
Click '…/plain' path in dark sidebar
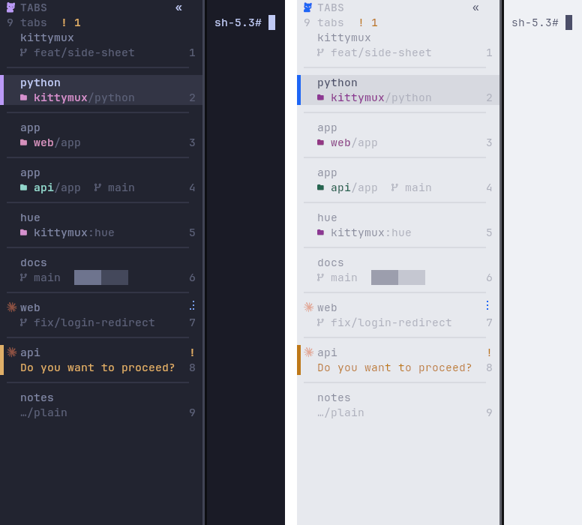coord(43,412)
